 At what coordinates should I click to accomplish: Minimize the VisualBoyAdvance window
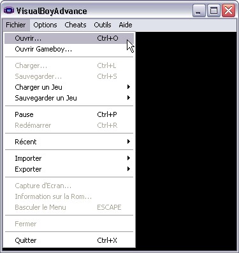click(199, 11)
